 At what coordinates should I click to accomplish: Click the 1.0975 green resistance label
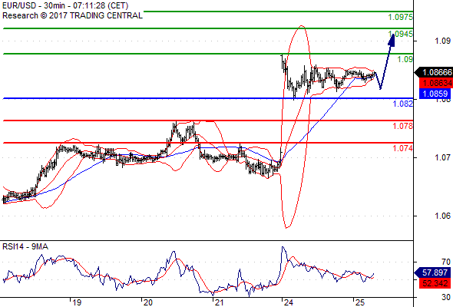pos(401,17)
